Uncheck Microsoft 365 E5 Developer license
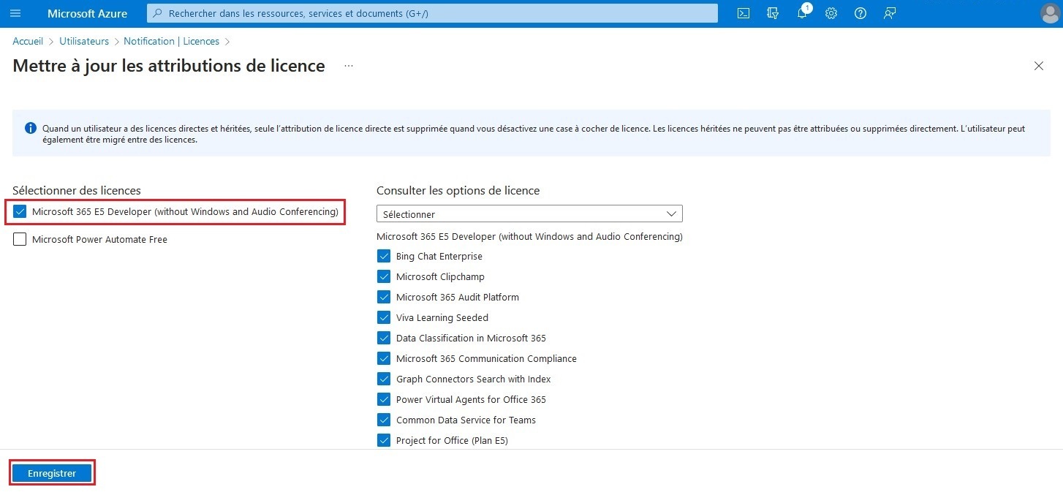1063x495 pixels. (x=20, y=212)
